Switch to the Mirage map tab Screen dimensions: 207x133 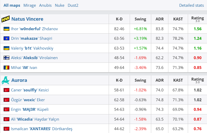tap(30, 5)
